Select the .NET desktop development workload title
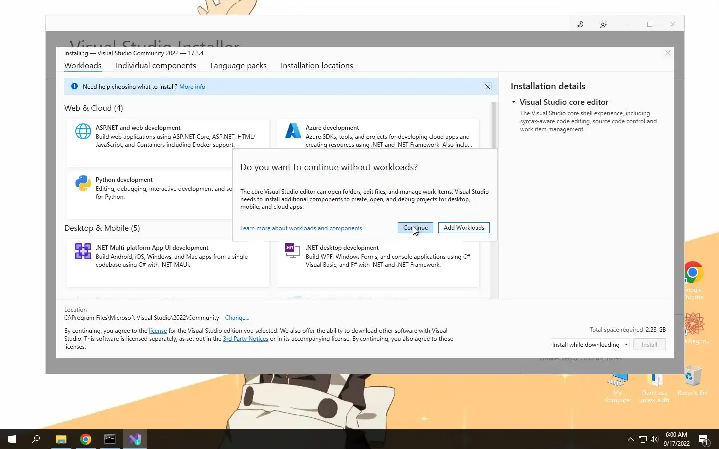This screenshot has width=719, height=449. point(342,248)
